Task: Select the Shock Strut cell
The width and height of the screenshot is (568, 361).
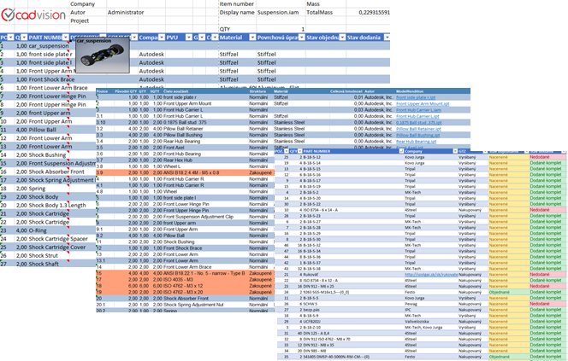Action: (44, 255)
